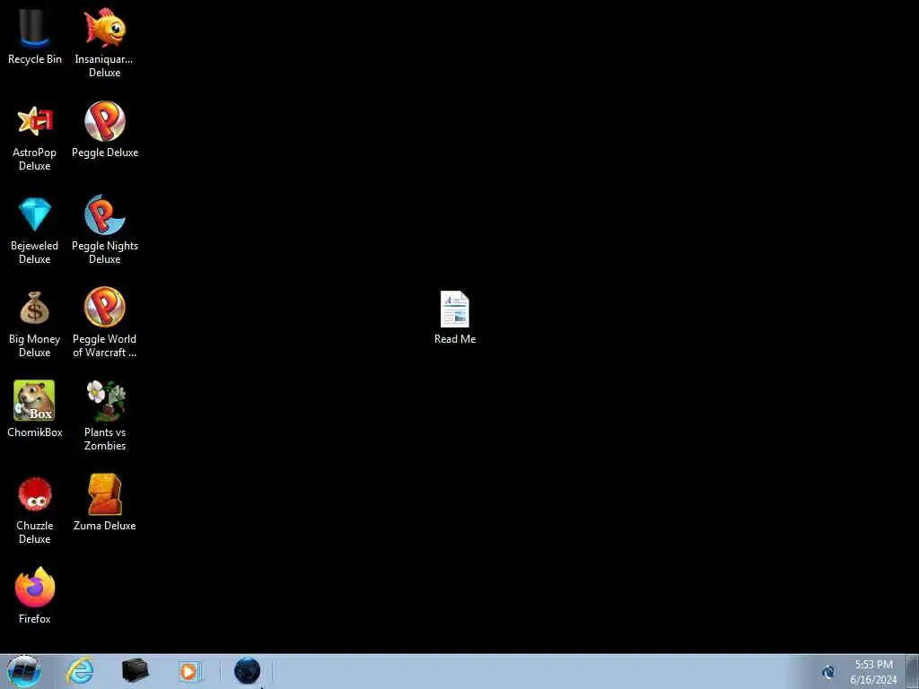Click the Show Desktop strip at taskbar end
This screenshot has height=689, width=919.
point(913,671)
